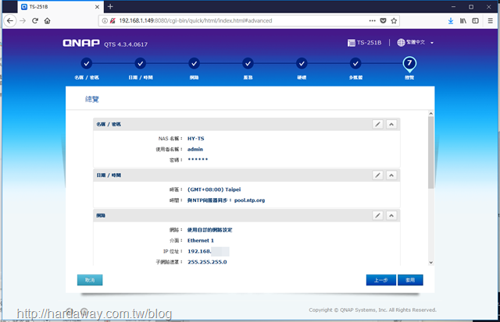Click the globe language icon
500x322 pixels.
pyautogui.click(x=401, y=42)
